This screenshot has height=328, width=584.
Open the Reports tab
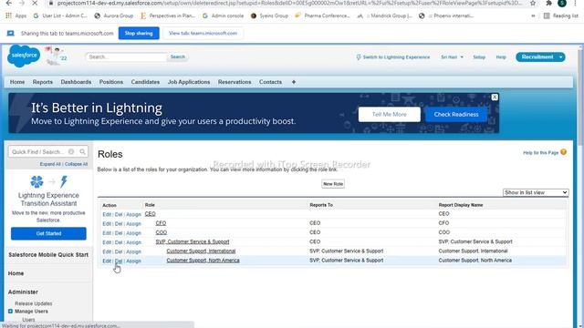point(43,82)
